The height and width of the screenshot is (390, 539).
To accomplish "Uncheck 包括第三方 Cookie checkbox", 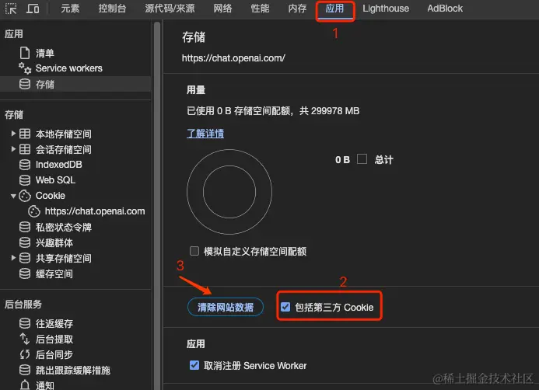I will point(285,307).
